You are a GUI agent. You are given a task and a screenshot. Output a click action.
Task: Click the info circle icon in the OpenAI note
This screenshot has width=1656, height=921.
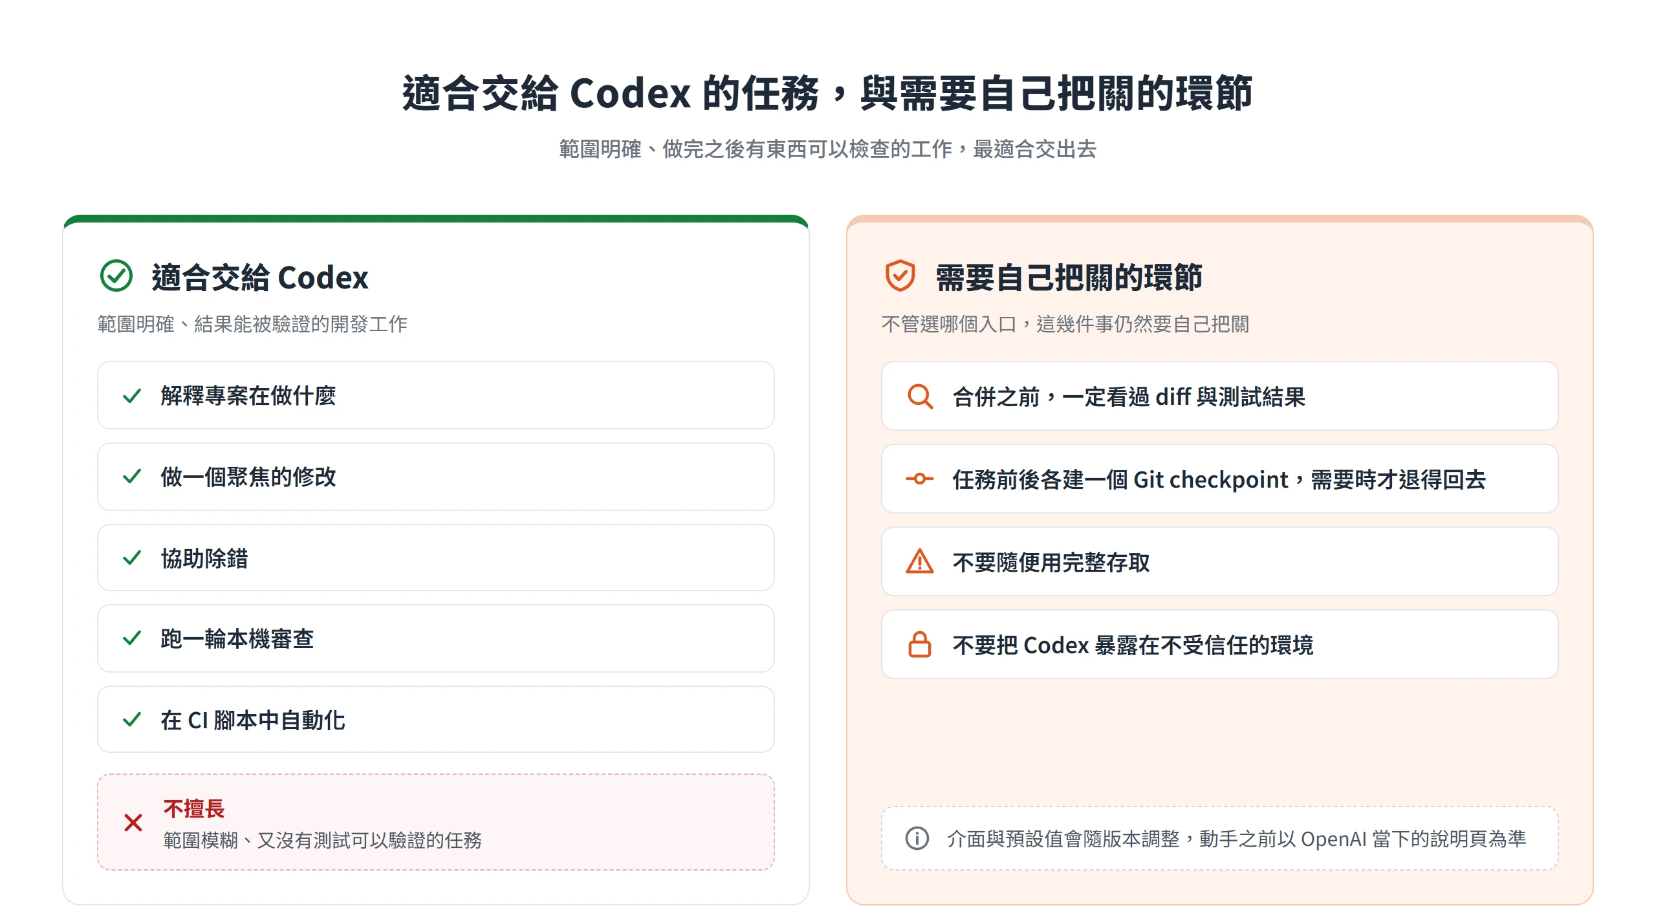(x=917, y=838)
